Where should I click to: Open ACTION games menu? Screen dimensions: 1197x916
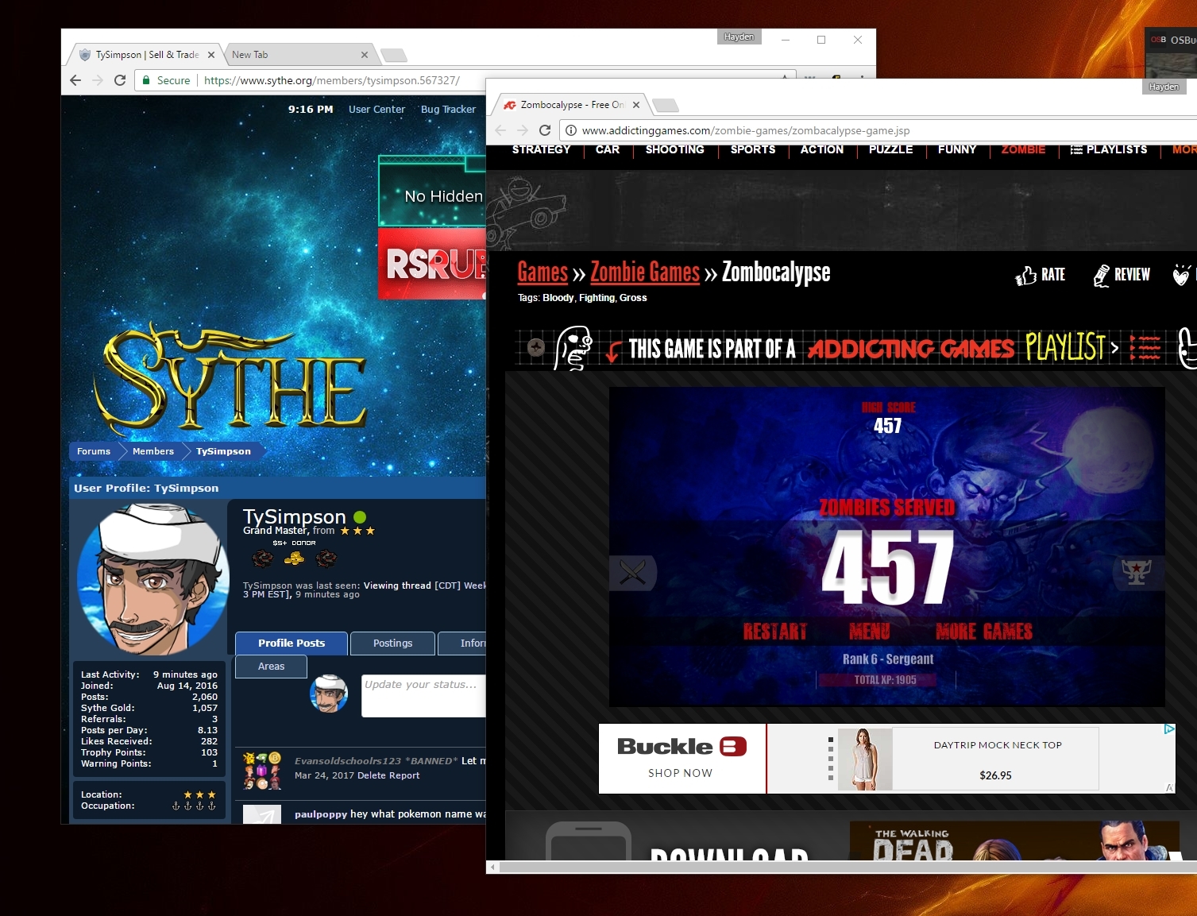(822, 149)
